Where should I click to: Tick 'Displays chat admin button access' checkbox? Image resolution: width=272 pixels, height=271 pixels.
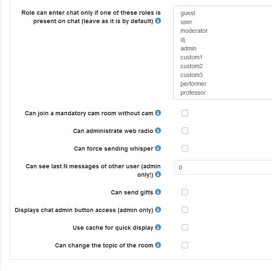pyautogui.click(x=185, y=210)
